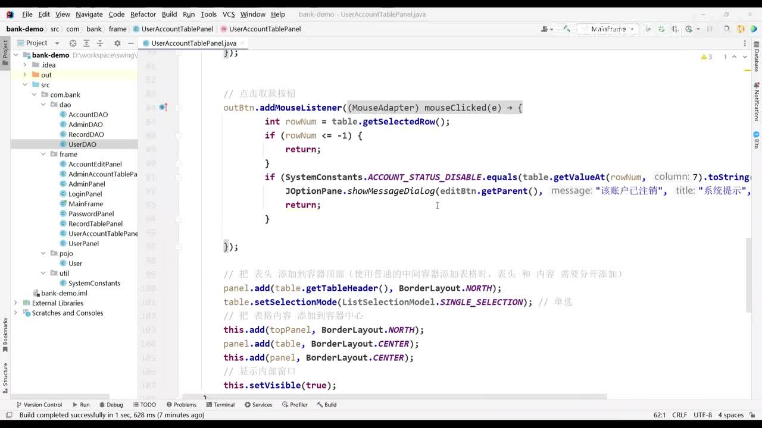Toggle the Database side tool window
The image size is (762, 428).
757,56
